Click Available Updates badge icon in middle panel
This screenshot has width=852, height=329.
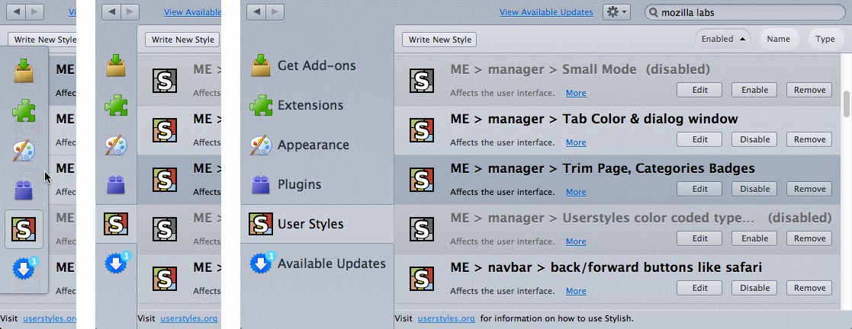point(117,264)
